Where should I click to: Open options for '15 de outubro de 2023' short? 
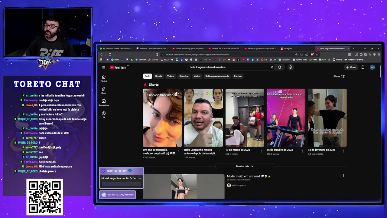click(x=302, y=151)
